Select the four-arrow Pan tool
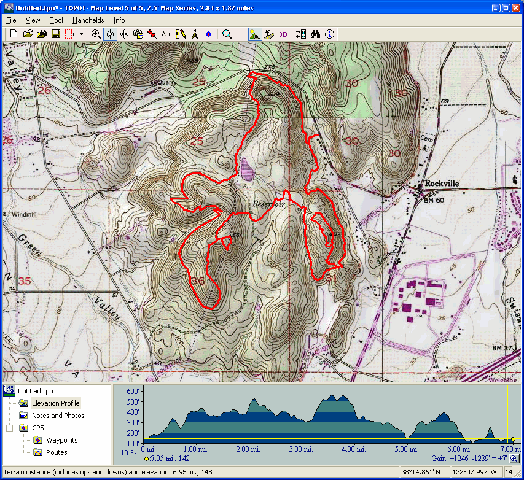 click(125, 34)
